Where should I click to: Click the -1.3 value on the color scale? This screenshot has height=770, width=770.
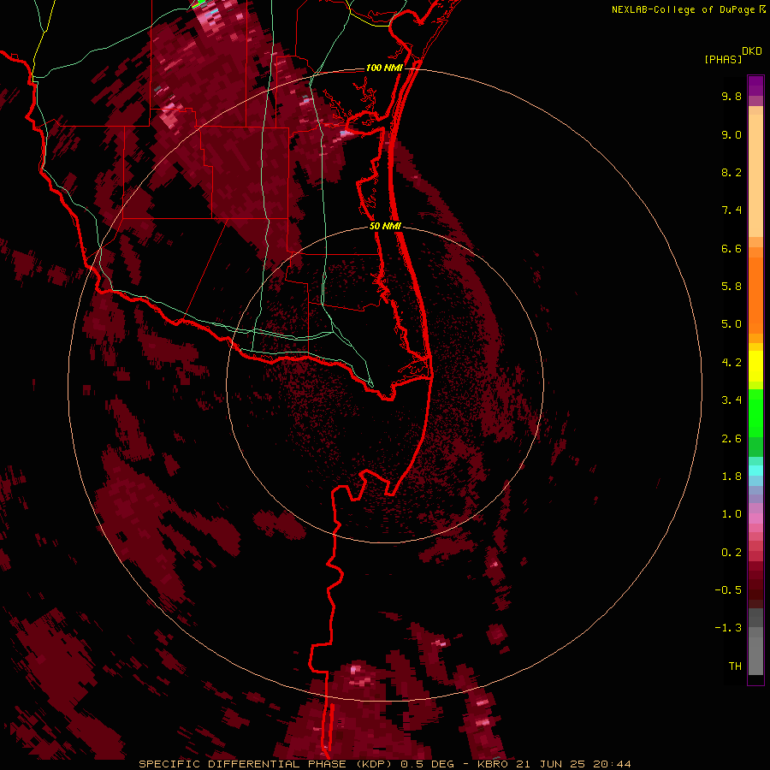(728, 628)
